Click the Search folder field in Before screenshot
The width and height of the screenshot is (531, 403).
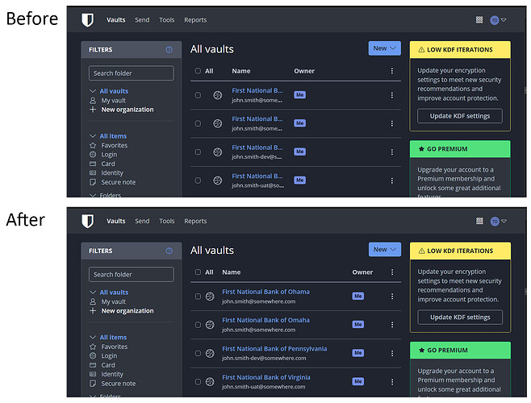pyautogui.click(x=131, y=73)
